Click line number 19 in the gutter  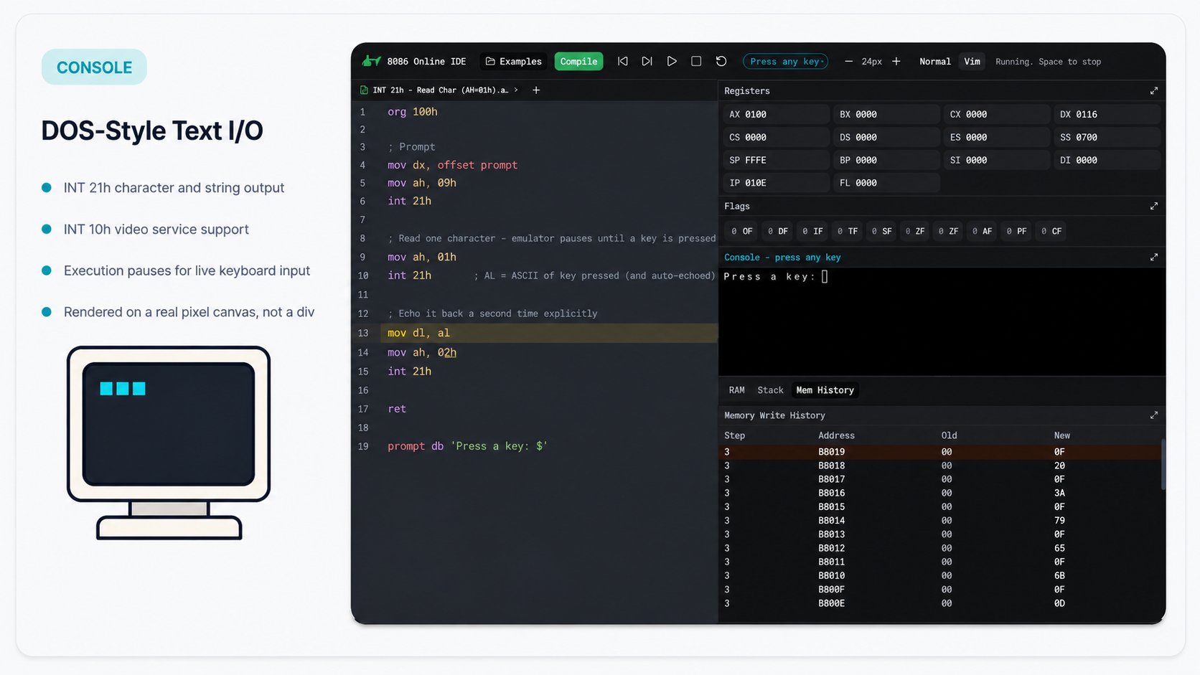(363, 446)
